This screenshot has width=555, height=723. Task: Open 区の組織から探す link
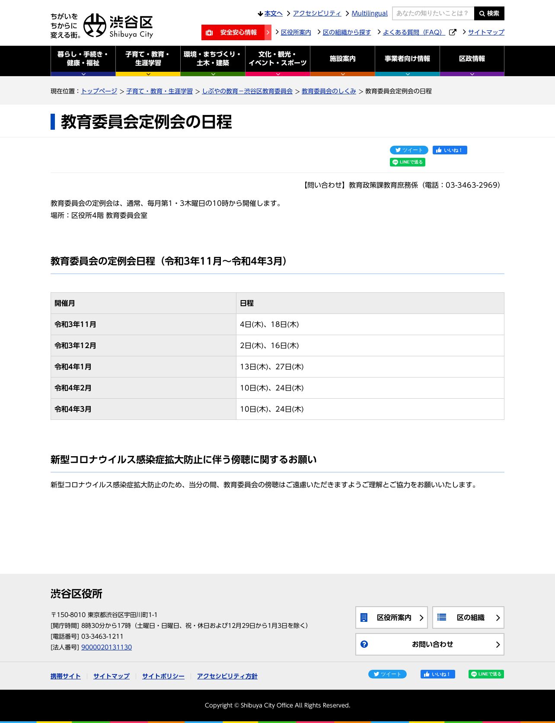click(347, 32)
